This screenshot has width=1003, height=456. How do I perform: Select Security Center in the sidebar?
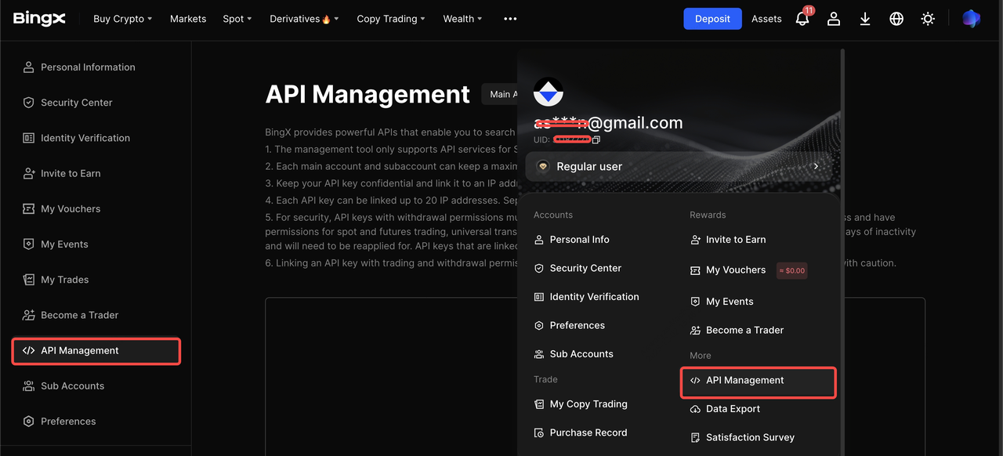(77, 103)
